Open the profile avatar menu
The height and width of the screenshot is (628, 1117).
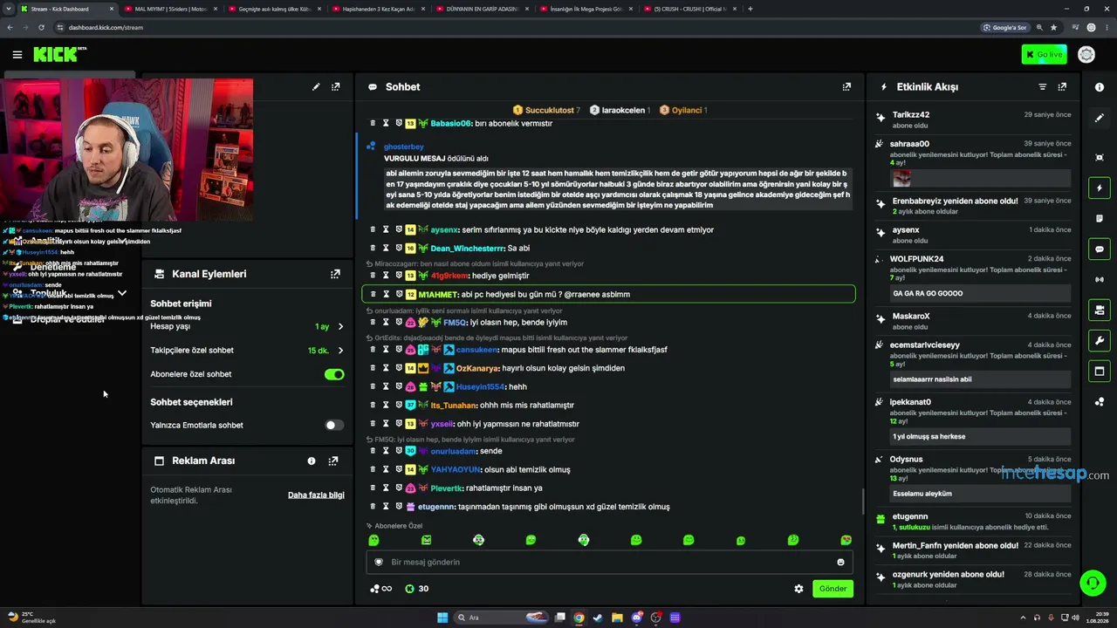click(1086, 55)
